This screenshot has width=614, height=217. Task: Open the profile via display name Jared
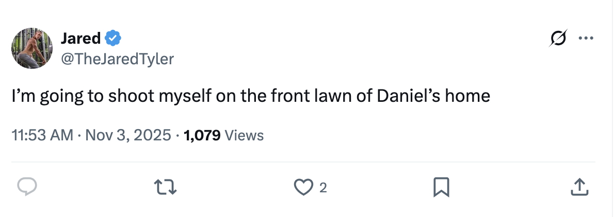(x=80, y=38)
